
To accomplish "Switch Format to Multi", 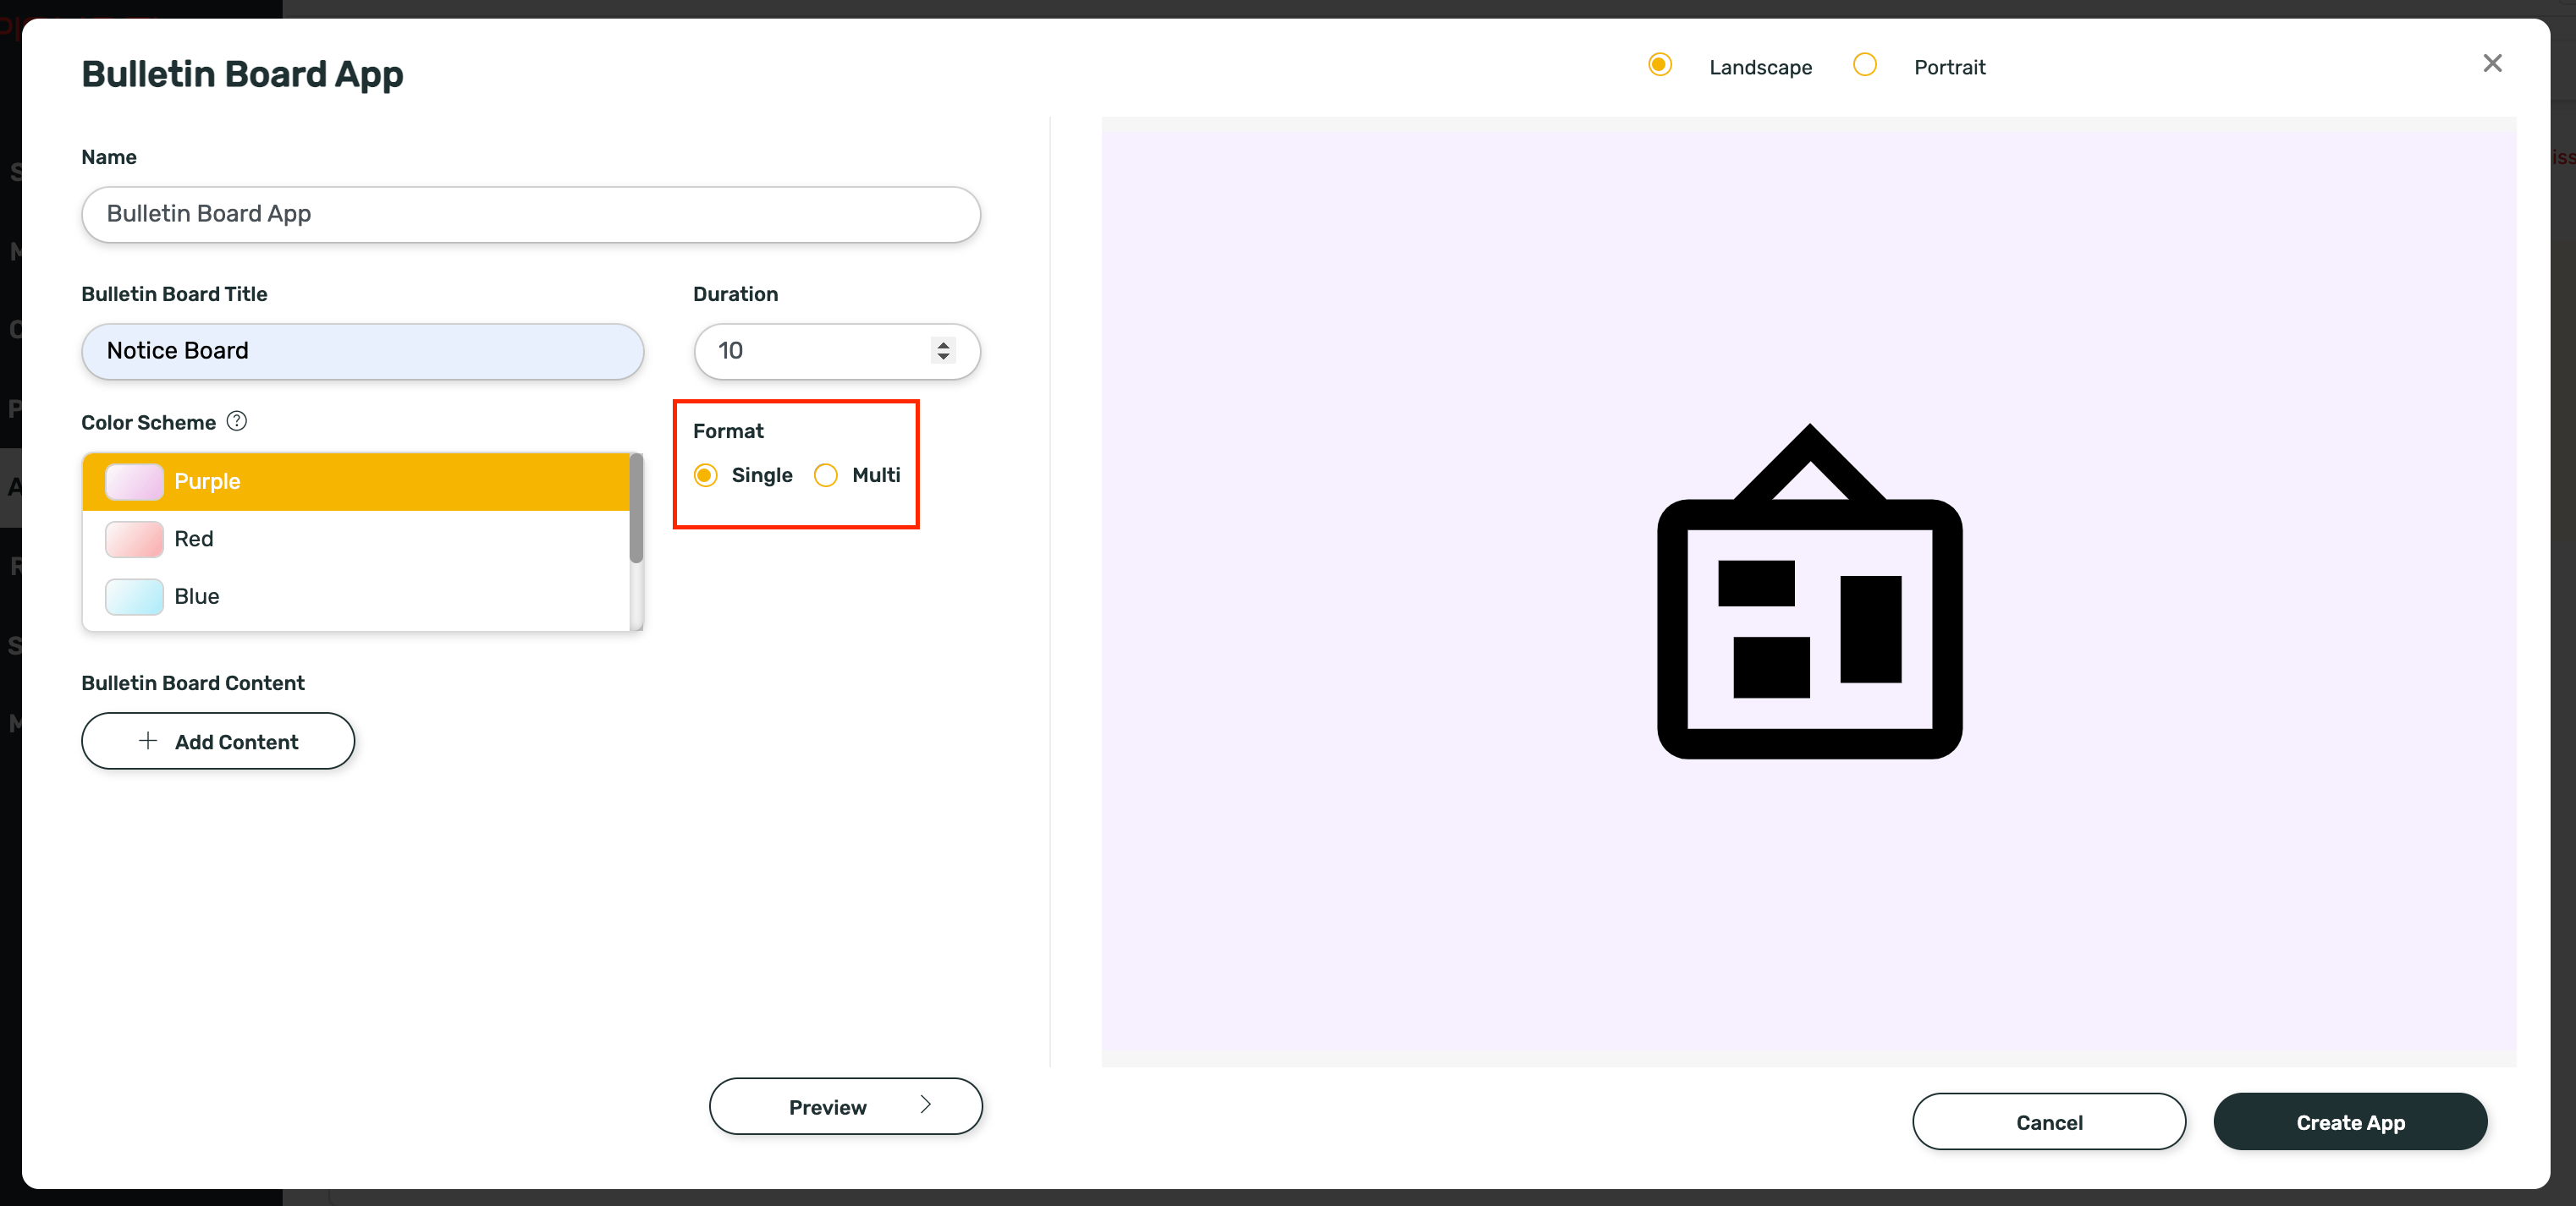I will point(825,475).
